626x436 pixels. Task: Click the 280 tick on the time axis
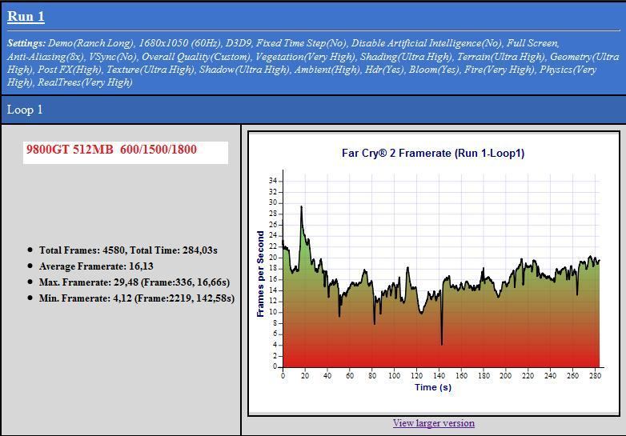click(x=595, y=375)
